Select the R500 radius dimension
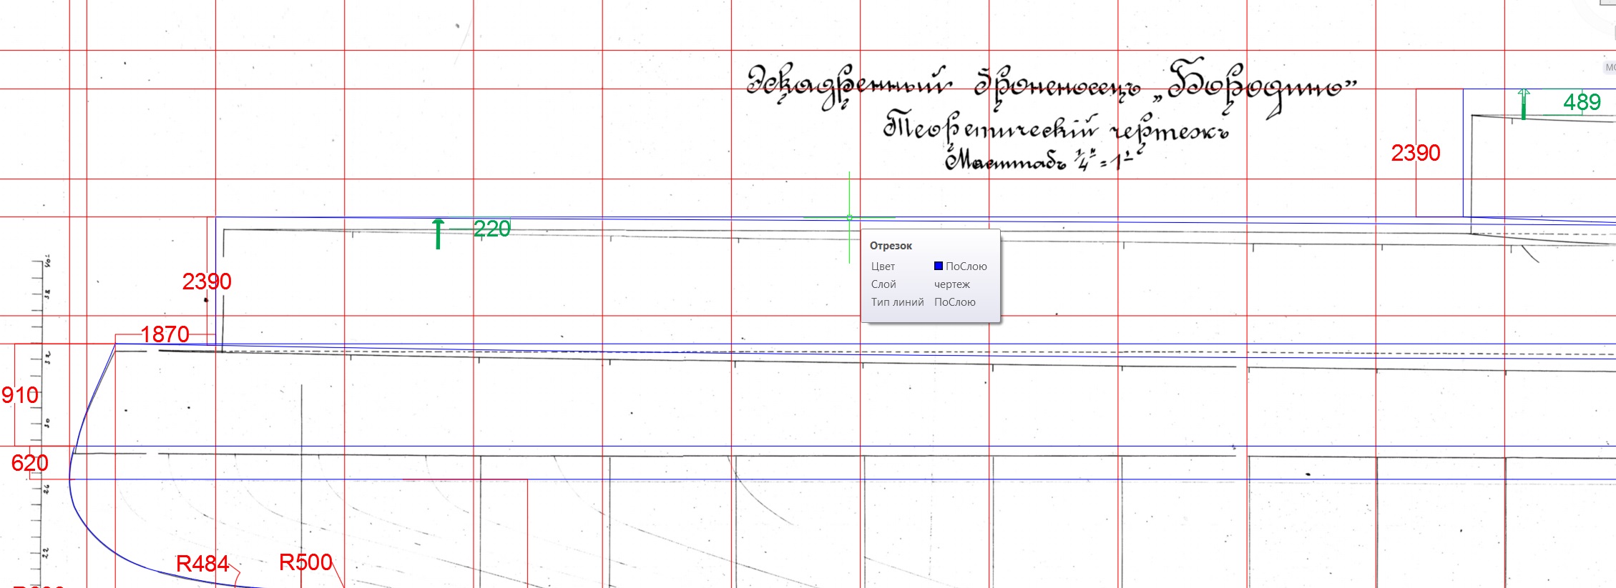This screenshot has height=588, width=1616. (305, 562)
